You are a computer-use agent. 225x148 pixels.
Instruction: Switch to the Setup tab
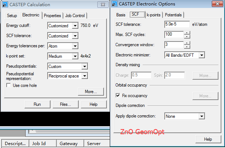pyautogui.click(x=12, y=16)
